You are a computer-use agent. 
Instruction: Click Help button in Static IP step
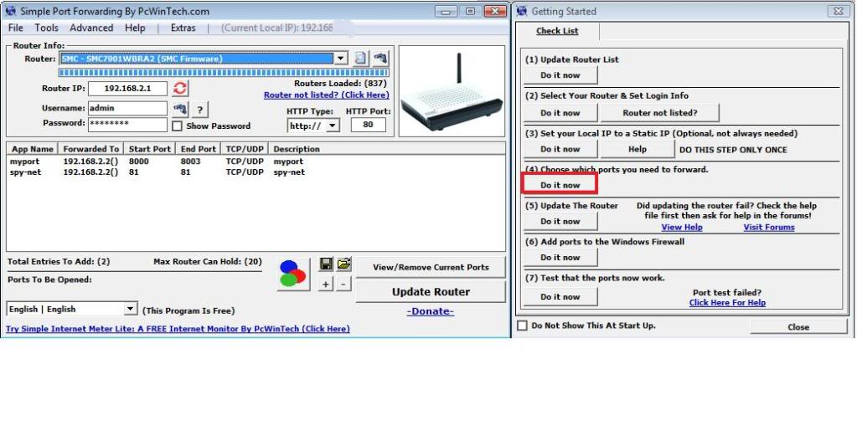click(x=638, y=149)
